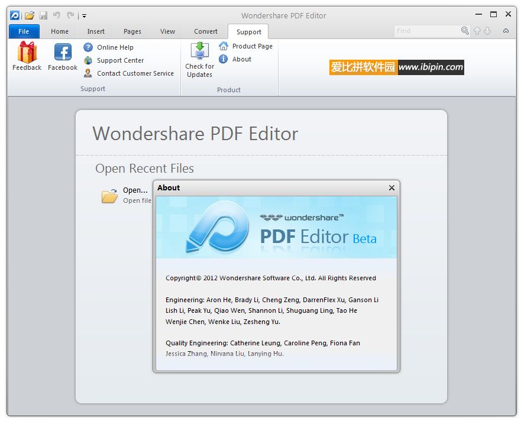521x421 pixels.
Task: Close the About dialog
Action: click(x=391, y=188)
